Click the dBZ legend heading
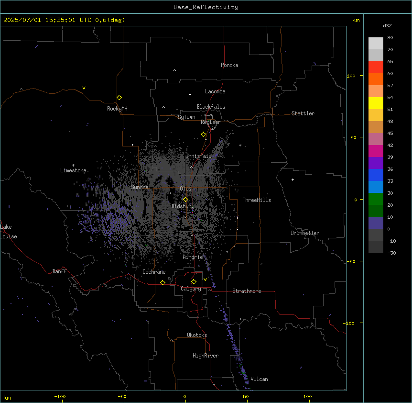Viewport: 412px width, 403px height. [387, 25]
